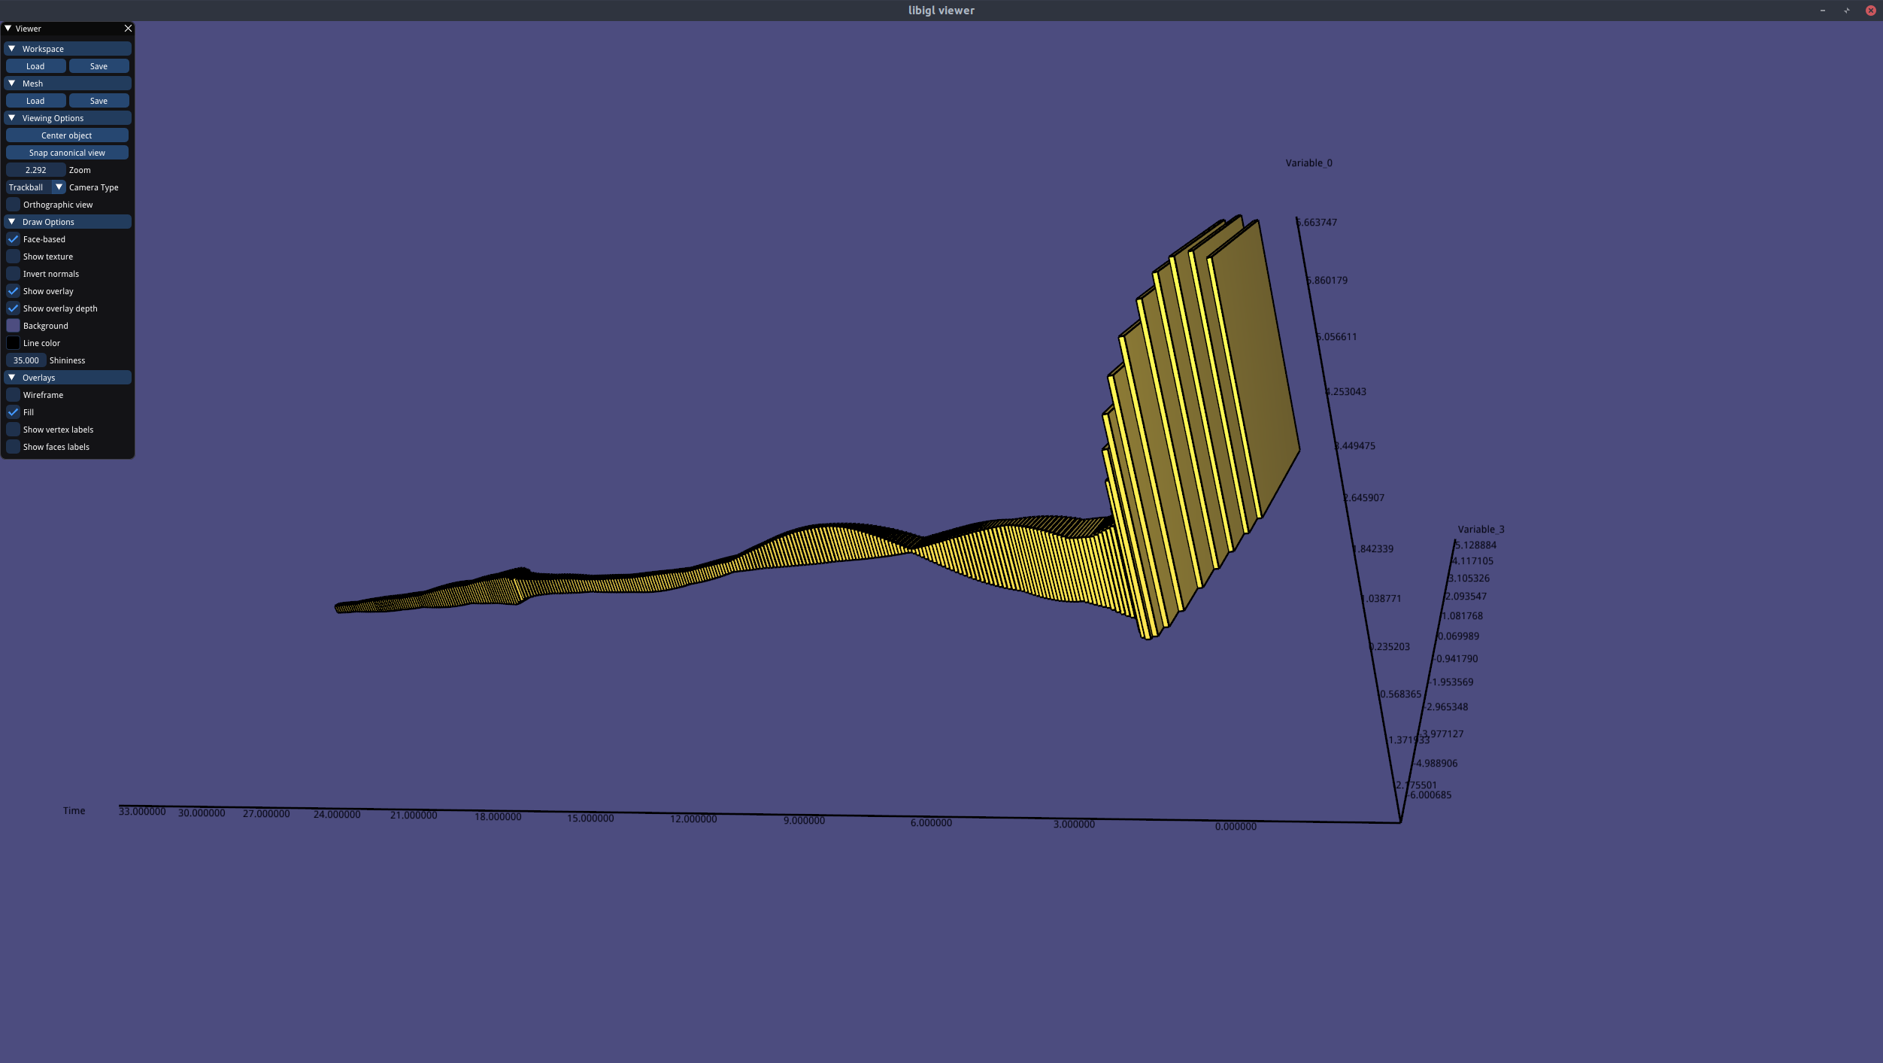Click Save under Workspace
Screen dimensions: 1883x1063
[99, 66]
